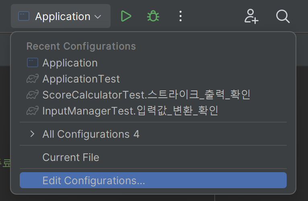This screenshot has height=201, width=308.
Task: Click Gradle elephant icon beside ApplicationTest
Action: (33, 79)
